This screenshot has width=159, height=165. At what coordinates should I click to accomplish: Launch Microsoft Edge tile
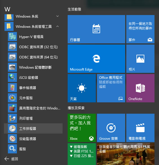click(x=96, y=59)
